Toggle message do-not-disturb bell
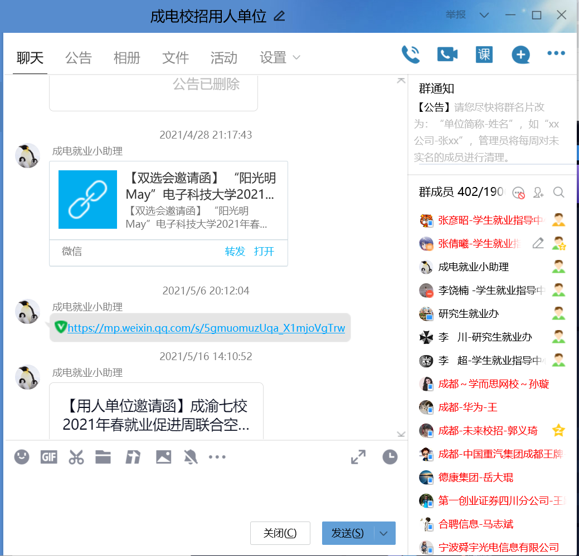Image resolution: width=579 pixels, height=556 pixels. [x=191, y=457]
